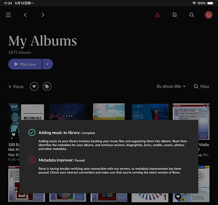Toggle the favorites heart filter
218x205 pixels.
(34, 87)
